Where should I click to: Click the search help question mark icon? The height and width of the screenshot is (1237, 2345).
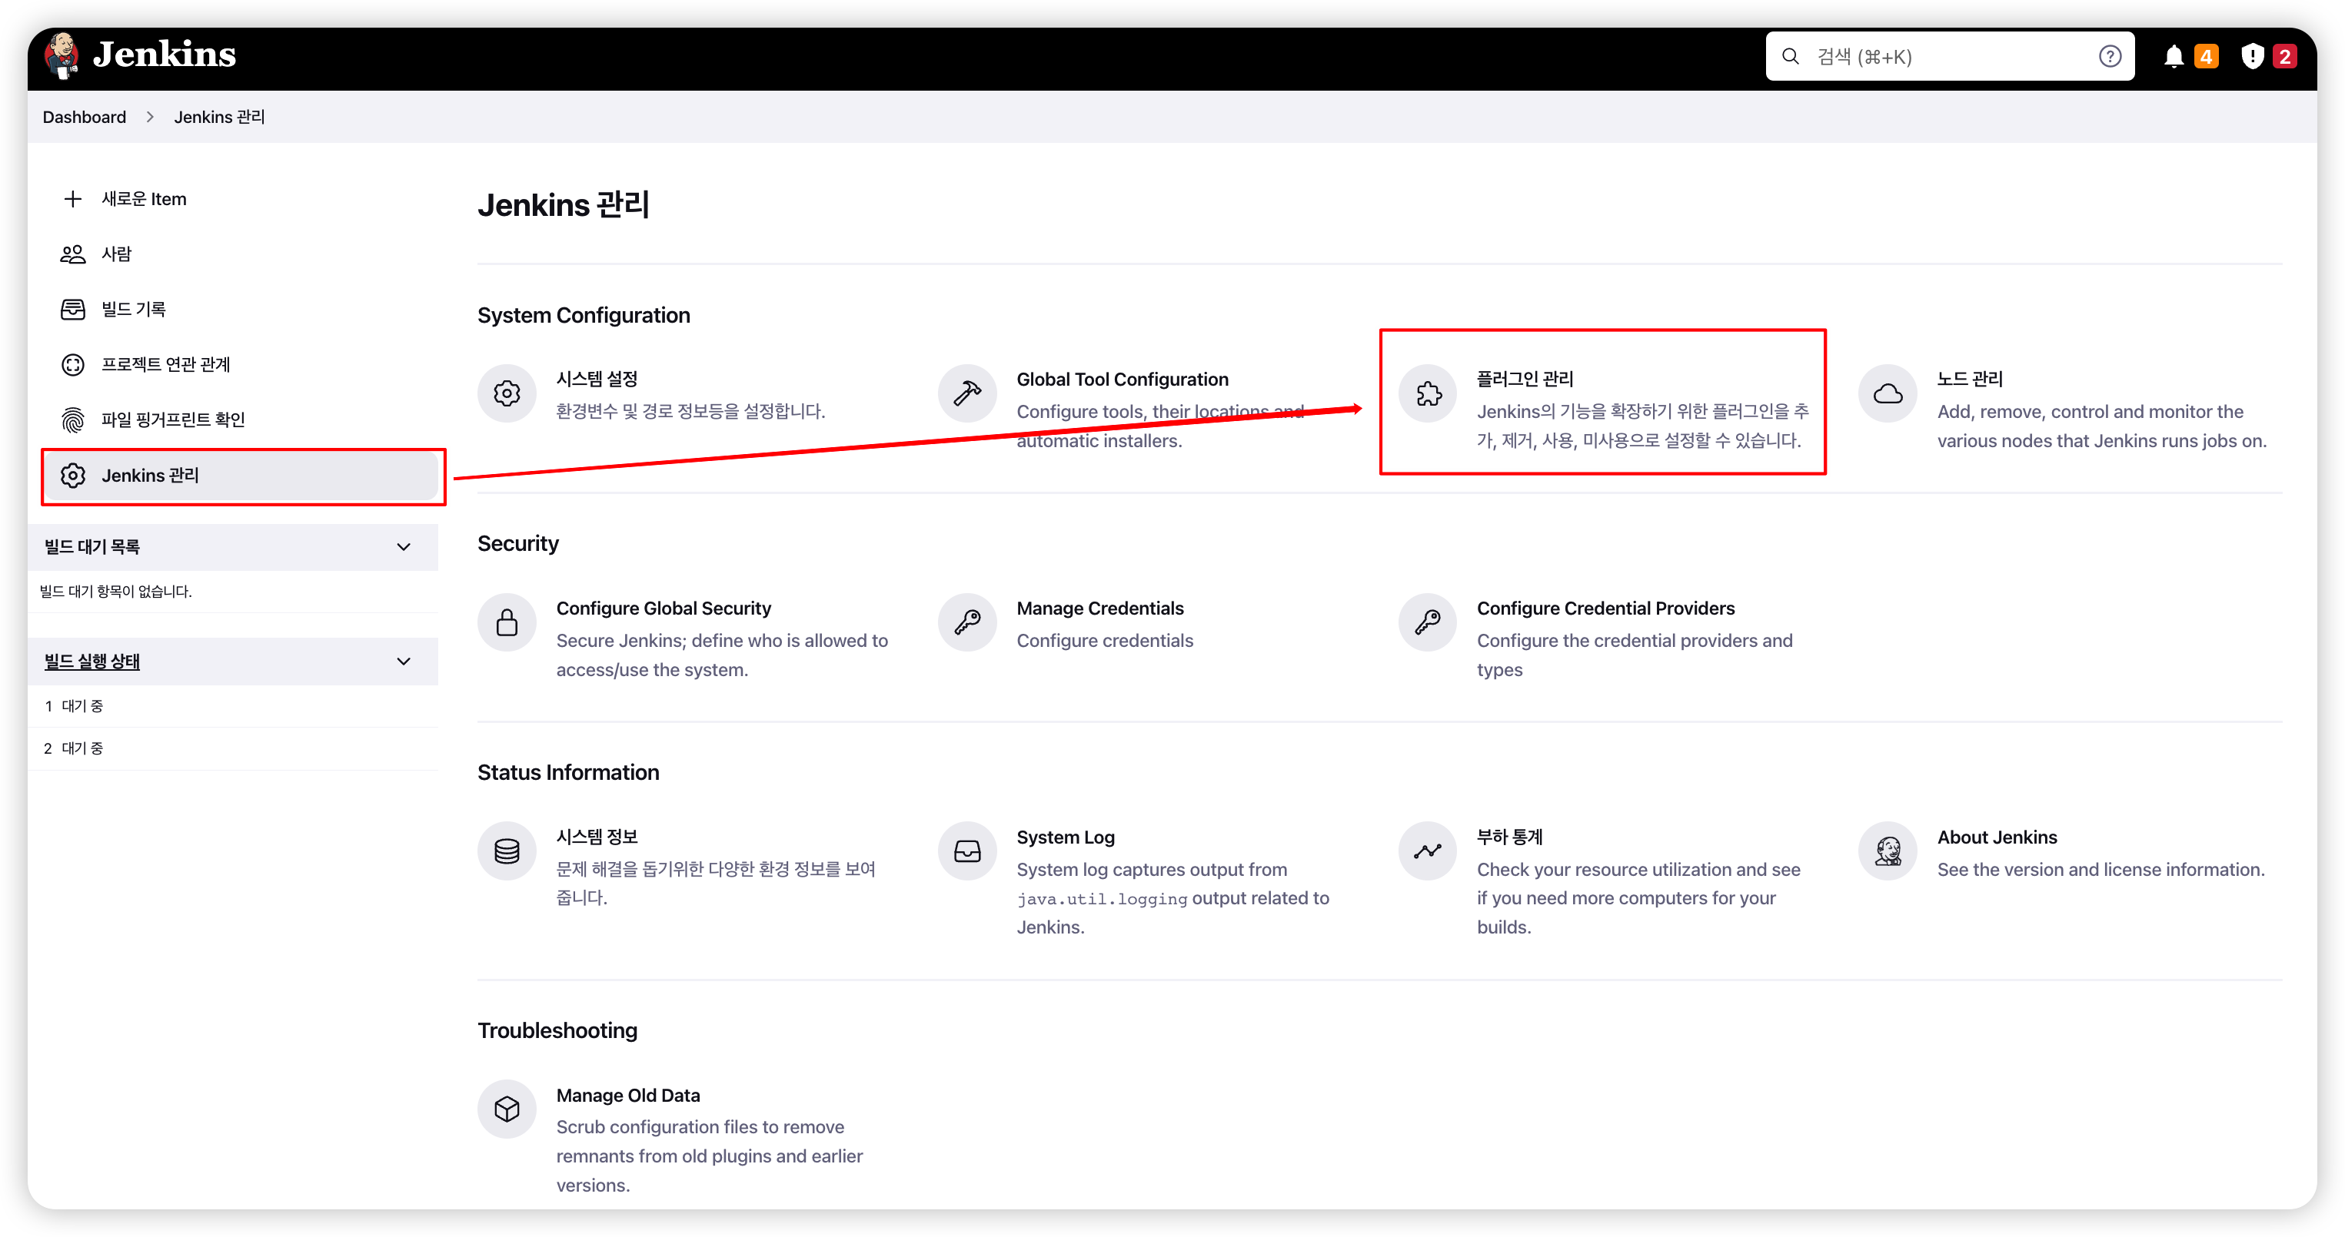click(2109, 56)
